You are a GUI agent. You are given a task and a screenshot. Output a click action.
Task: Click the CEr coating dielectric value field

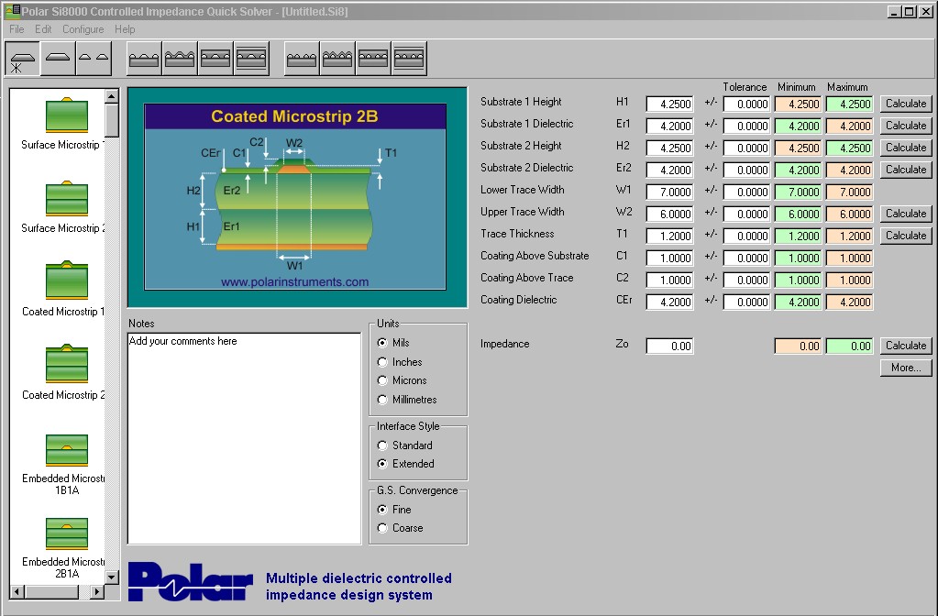[x=669, y=302]
